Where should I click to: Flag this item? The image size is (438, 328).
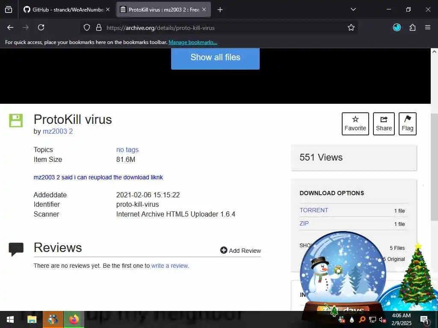pyautogui.click(x=407, y=124)
